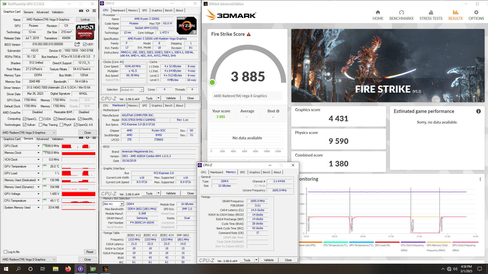Open the GPU Temperature sensor dropdown
488x274 pixels.
point(38,166)
